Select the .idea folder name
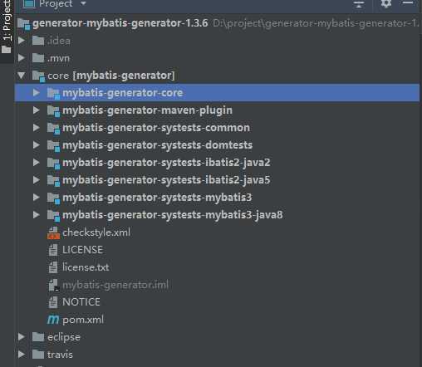Screen dimensions: 422x367 coord(59,41)
